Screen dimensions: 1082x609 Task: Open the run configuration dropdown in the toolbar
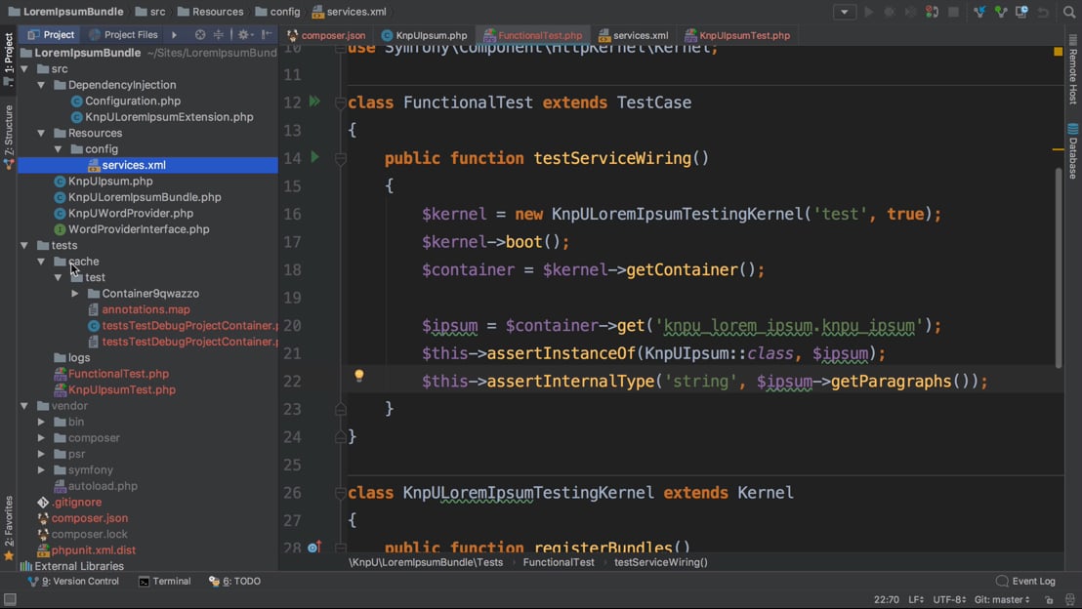(844, 12)
